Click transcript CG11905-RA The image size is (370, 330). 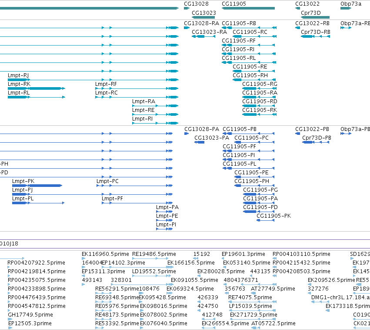tap(260, 93)
